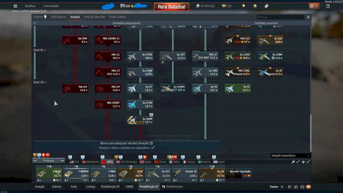
Task: Click the Recrutar tripulação button
Action: (240, 173)
